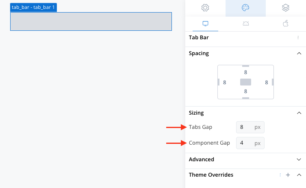306x188 pixels.
Task: Edit the Tabs Gap value field
Action: pos(250,127)
